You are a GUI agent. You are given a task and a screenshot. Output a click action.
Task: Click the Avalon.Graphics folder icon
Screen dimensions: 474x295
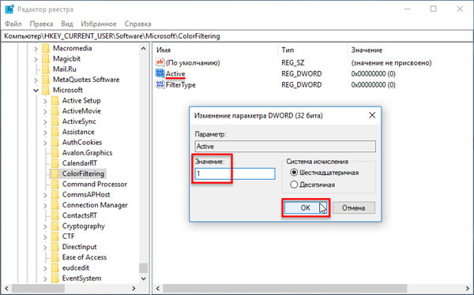pos(55,153)
